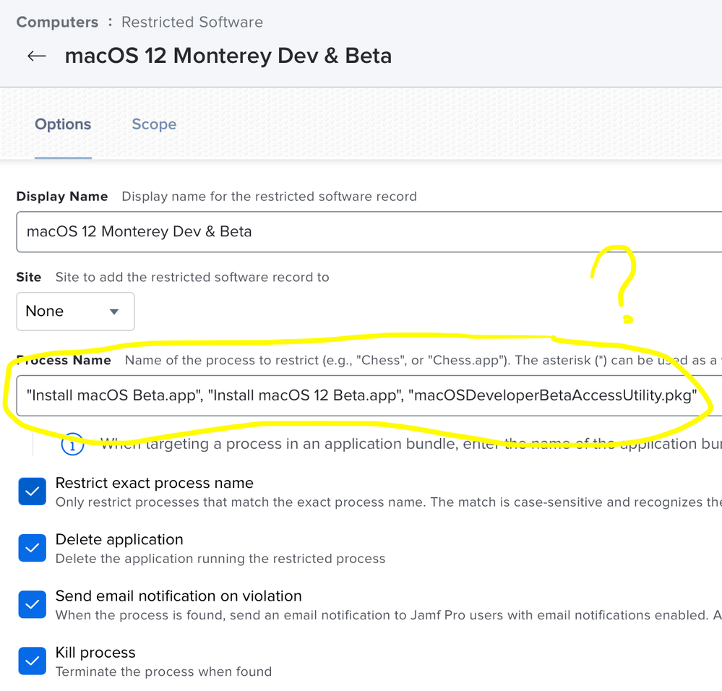
Task: Toggle the Delete application checkbox
Action: pyautogui.click(x=33, y=548)
